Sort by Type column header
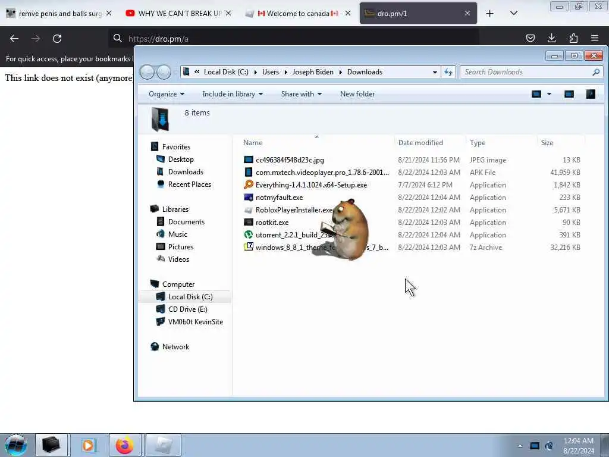 [x=501, y=143]
